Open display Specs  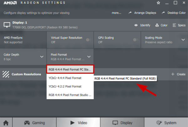(x=181, y=25)
